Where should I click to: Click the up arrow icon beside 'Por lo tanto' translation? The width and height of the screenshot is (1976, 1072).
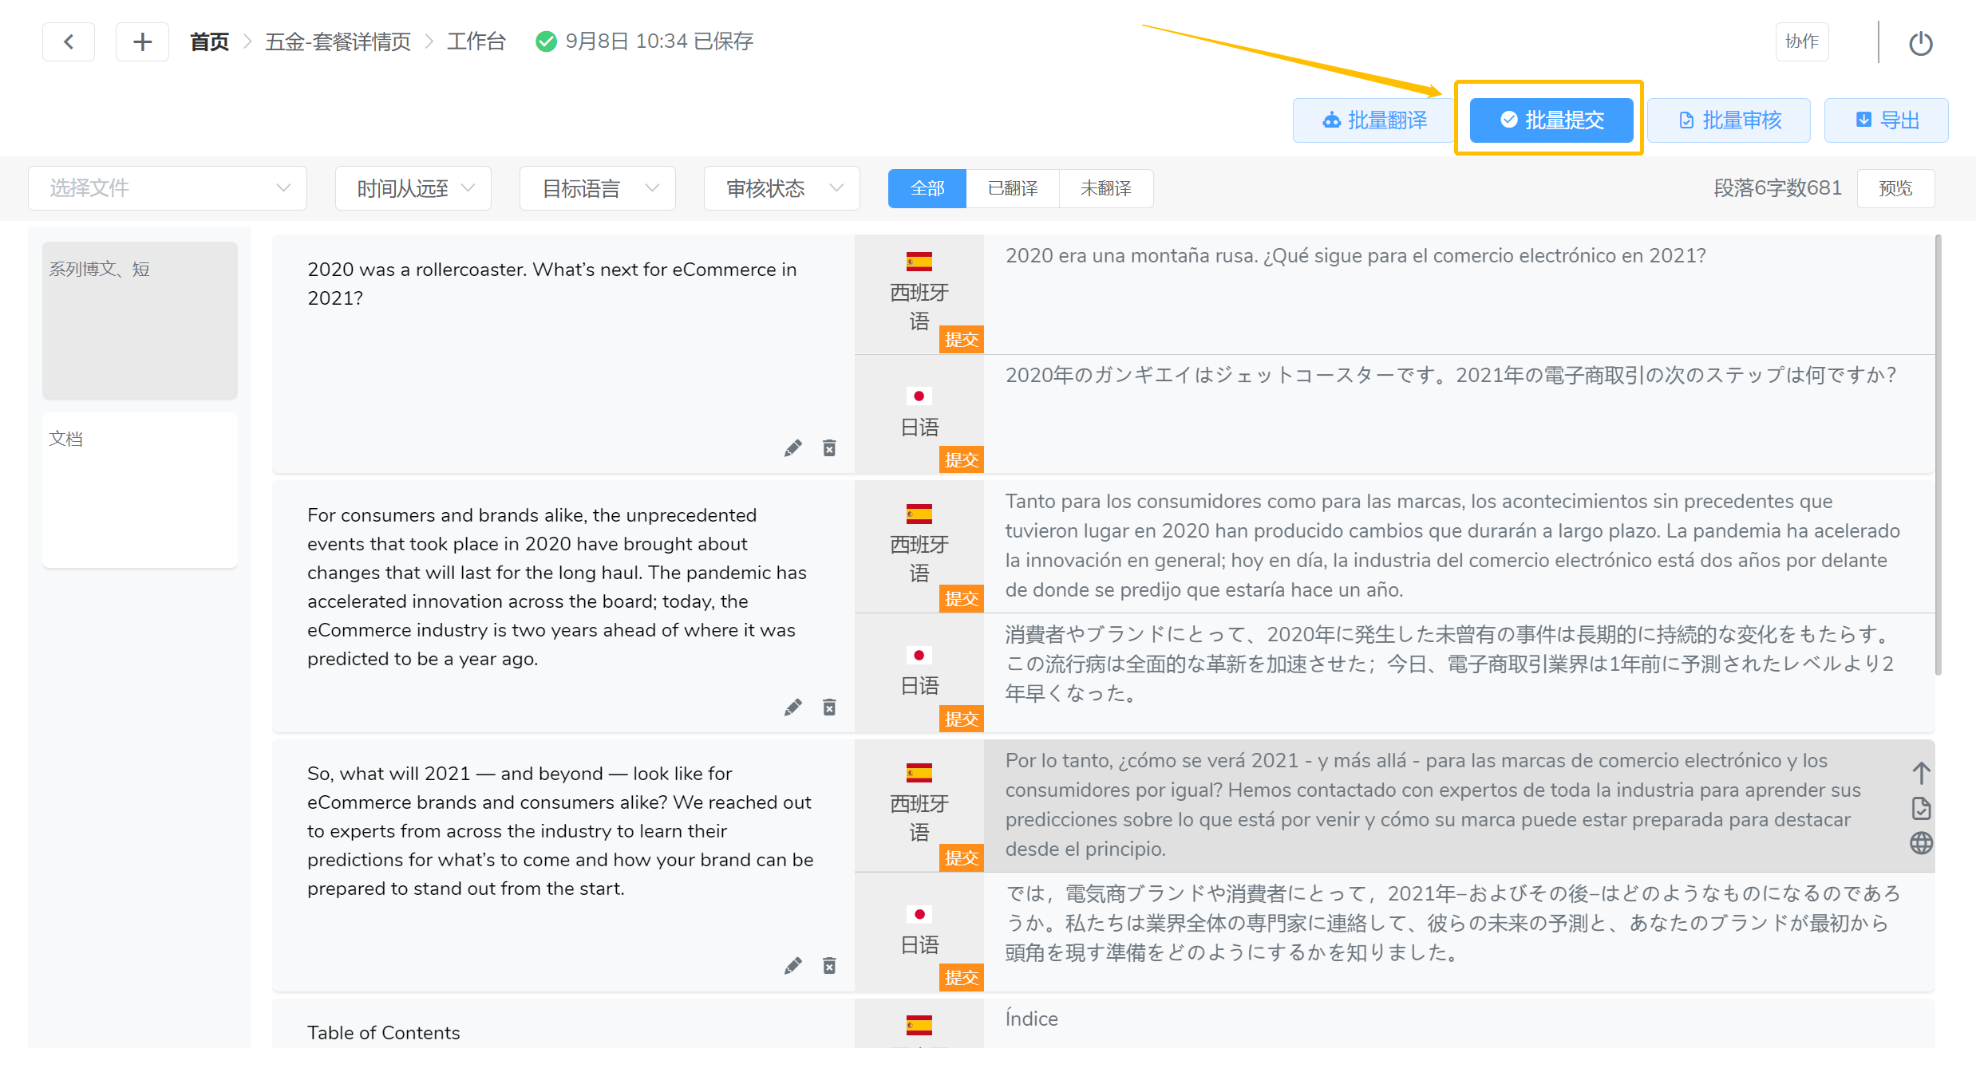(1921, 773)
